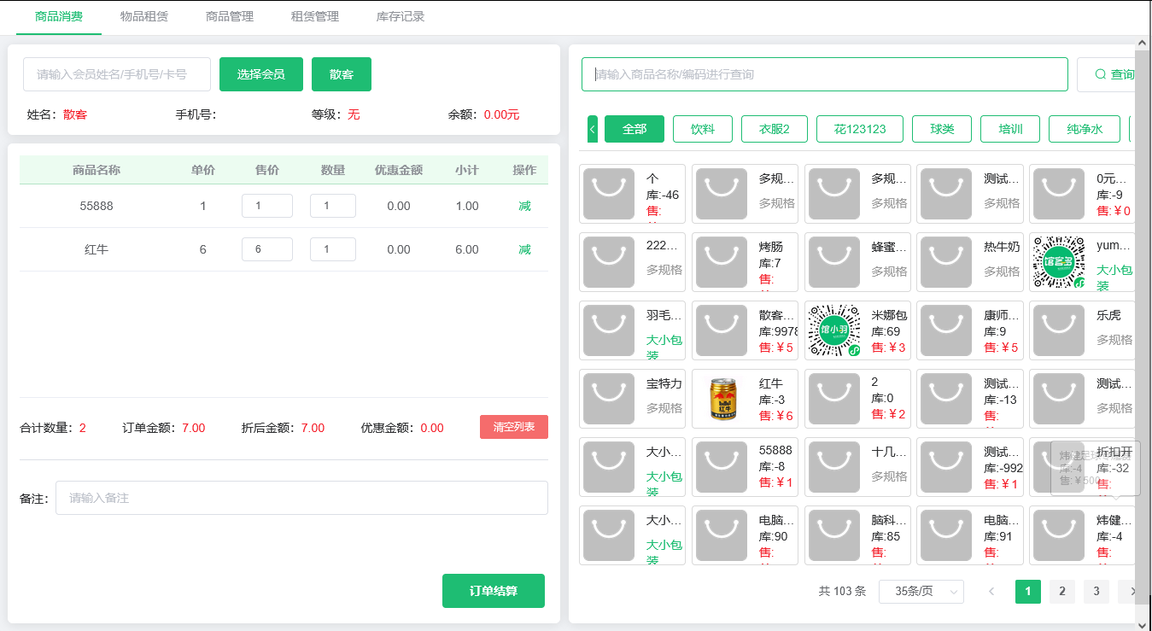Click 清空列表 to clear the cart
This screenshot has width=1152, height=631.
513,427
